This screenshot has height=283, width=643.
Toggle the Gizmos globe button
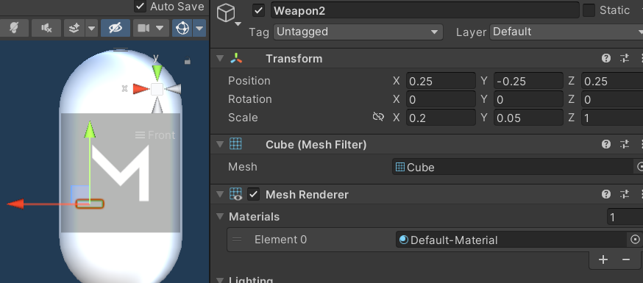182,28
